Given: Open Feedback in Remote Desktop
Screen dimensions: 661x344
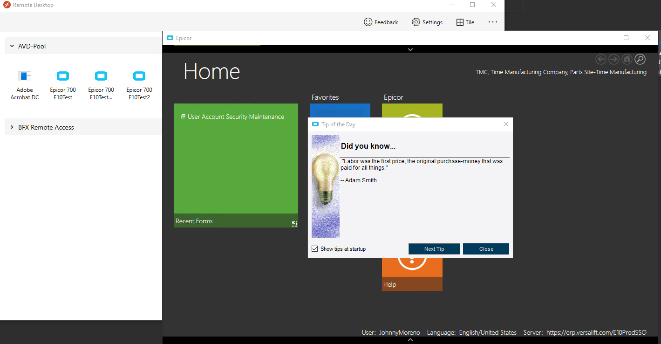Looking at the screenshot, I should click(x=381, y=22).
